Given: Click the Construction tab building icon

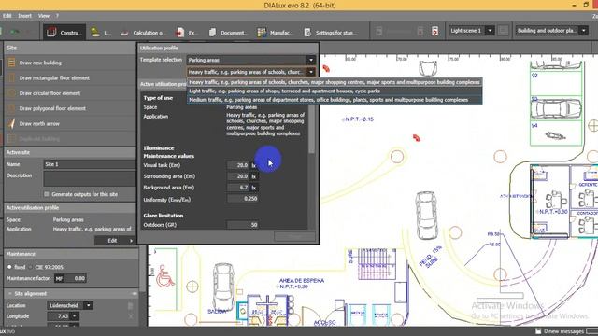Looking at the screenshot, I should 51,33.
